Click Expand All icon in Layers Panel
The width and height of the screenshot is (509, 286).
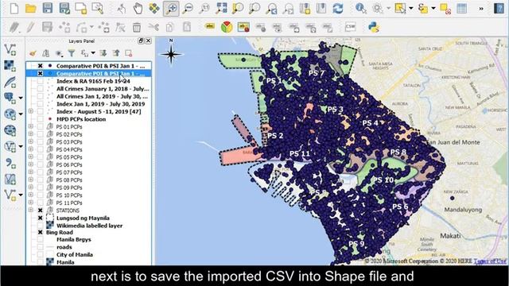(103, 53)
